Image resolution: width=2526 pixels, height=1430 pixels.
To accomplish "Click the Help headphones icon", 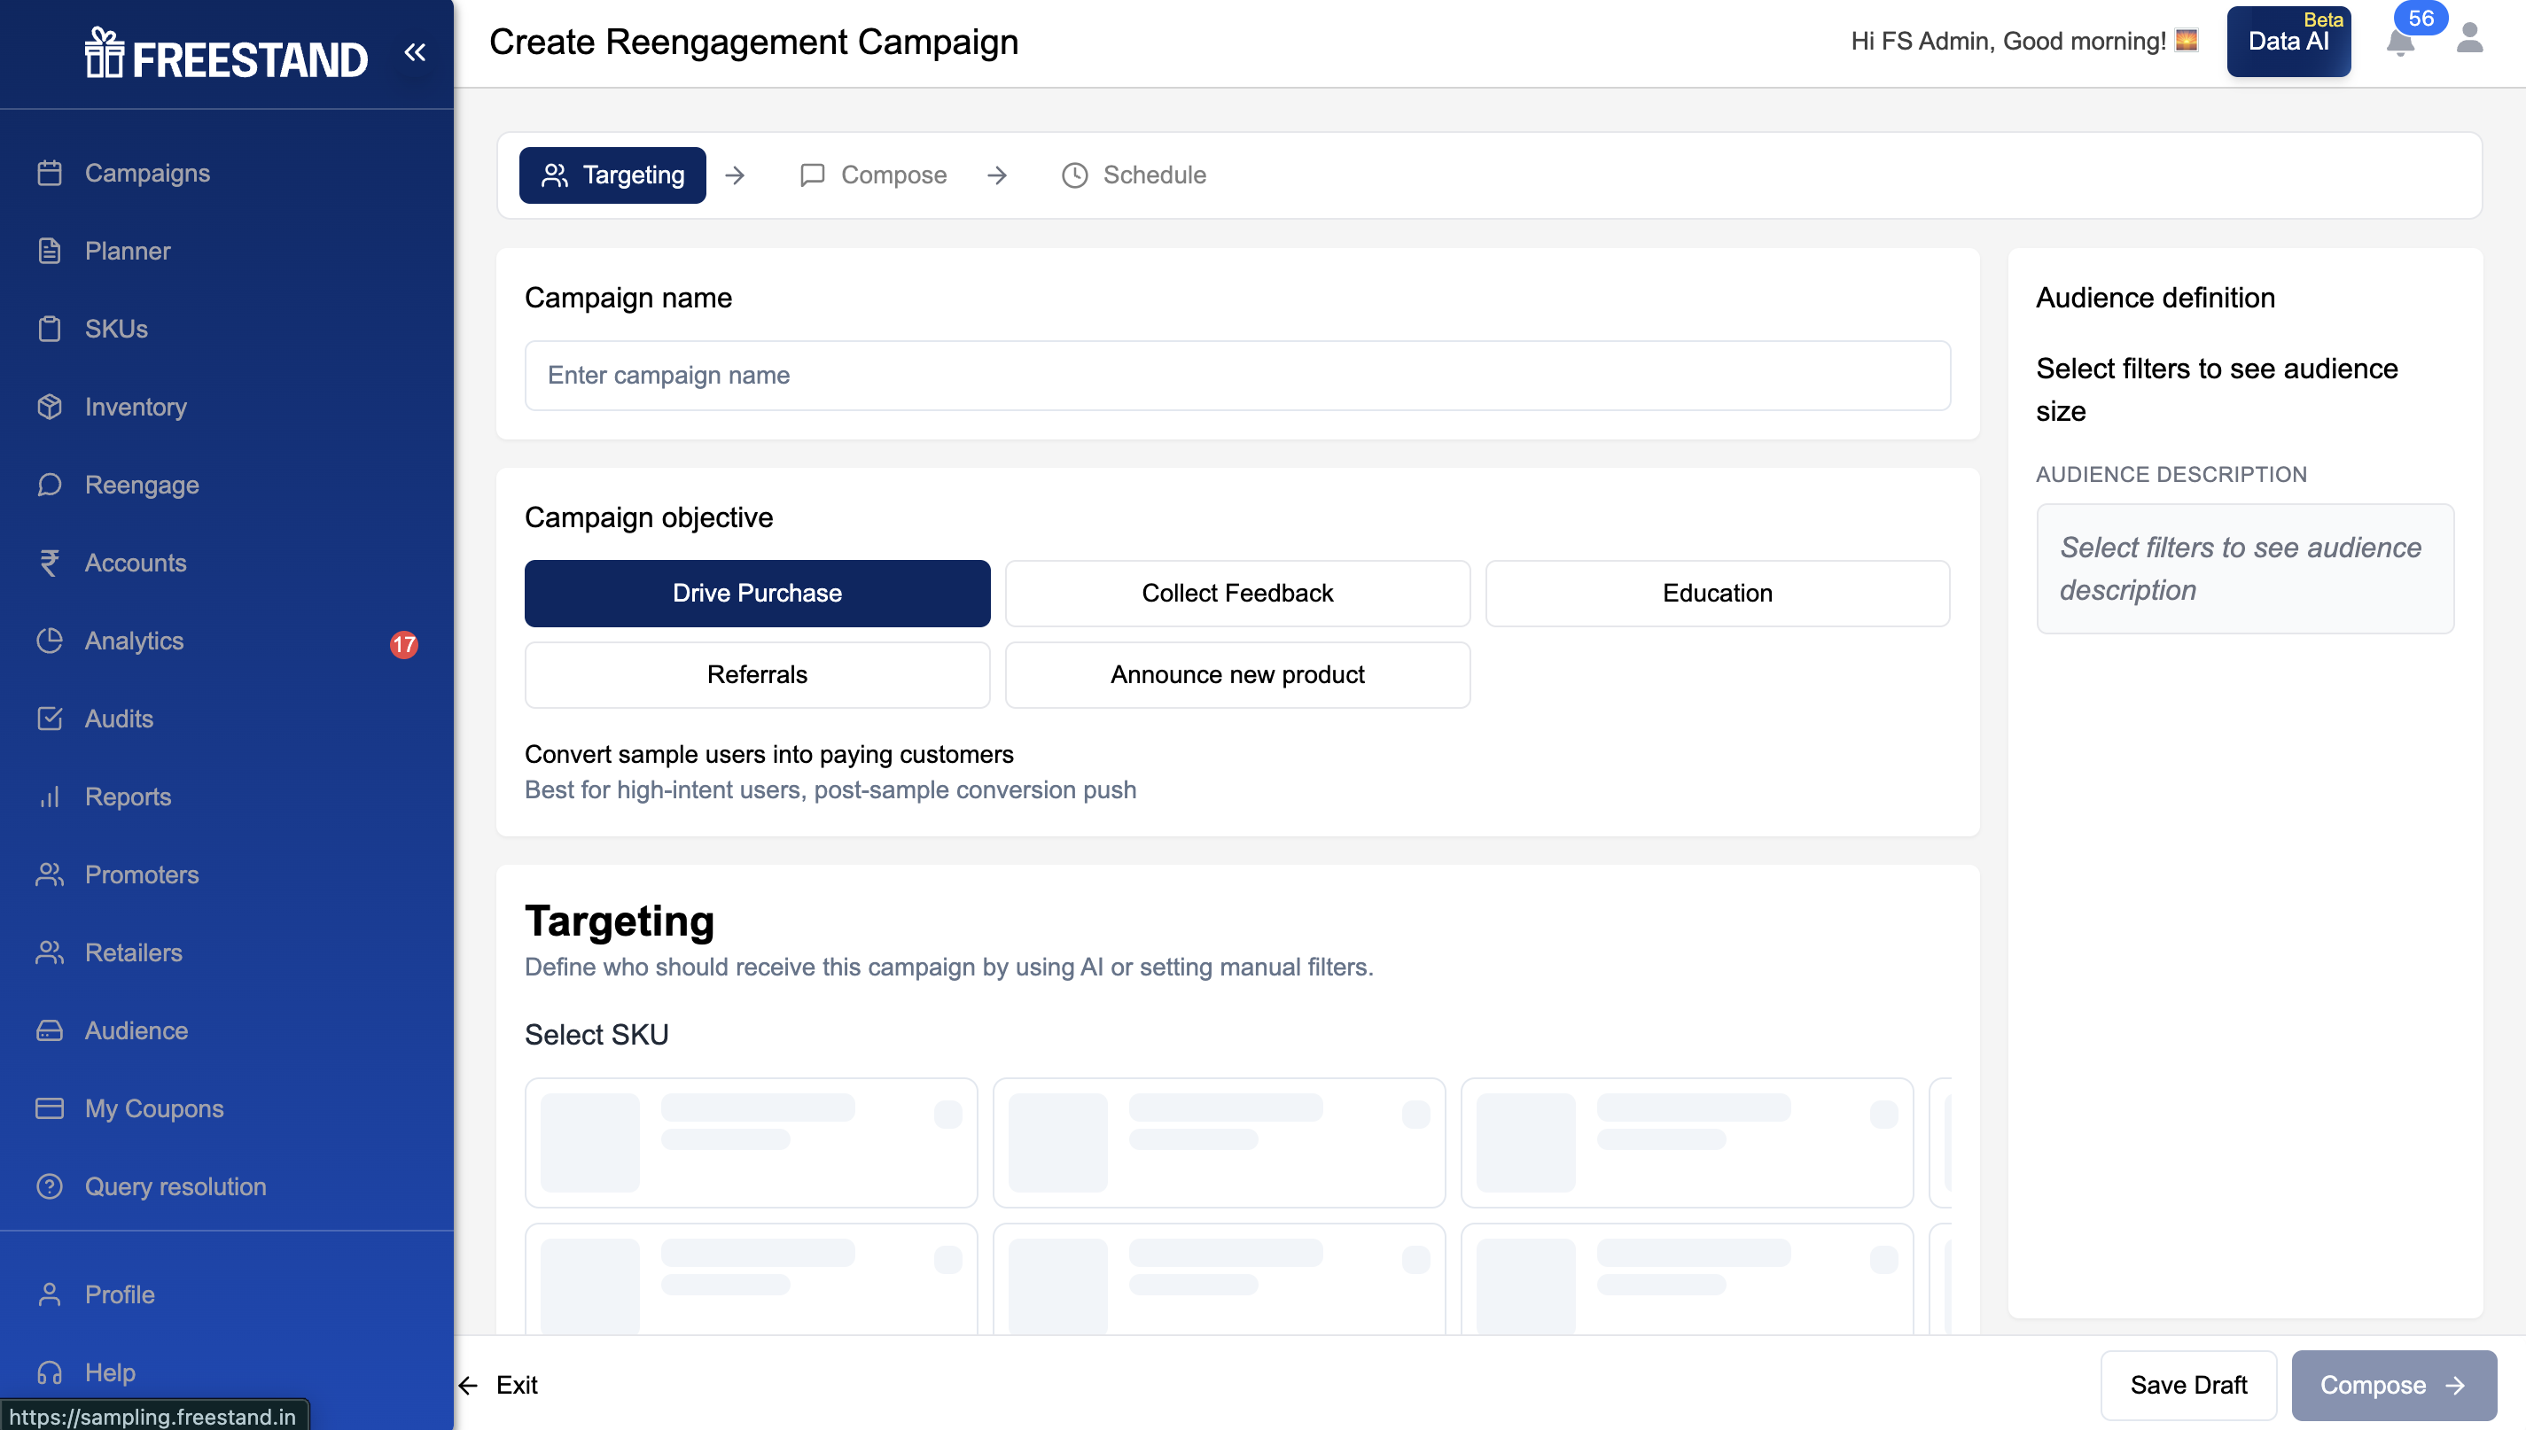I will [x=49, y=1371].
